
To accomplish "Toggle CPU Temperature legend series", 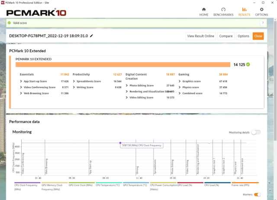I will pyautogui.click(x=109, y=184).
